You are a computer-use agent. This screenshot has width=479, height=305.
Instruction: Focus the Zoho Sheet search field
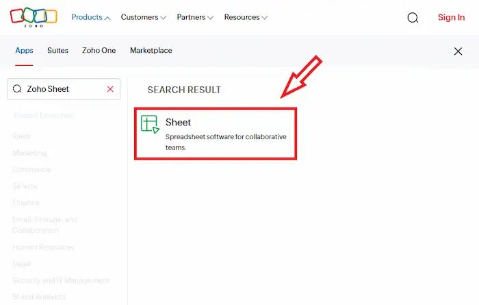pos(64,89)
